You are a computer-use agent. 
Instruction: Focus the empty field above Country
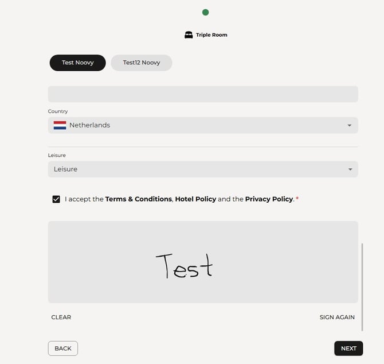click(x=203, y=94)
